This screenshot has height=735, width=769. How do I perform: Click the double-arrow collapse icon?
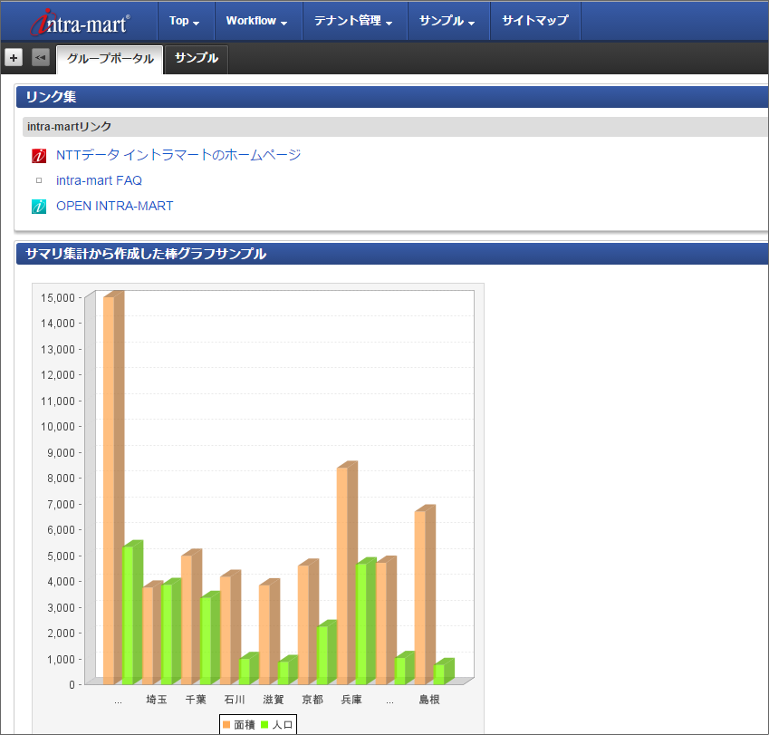point(41,58)
